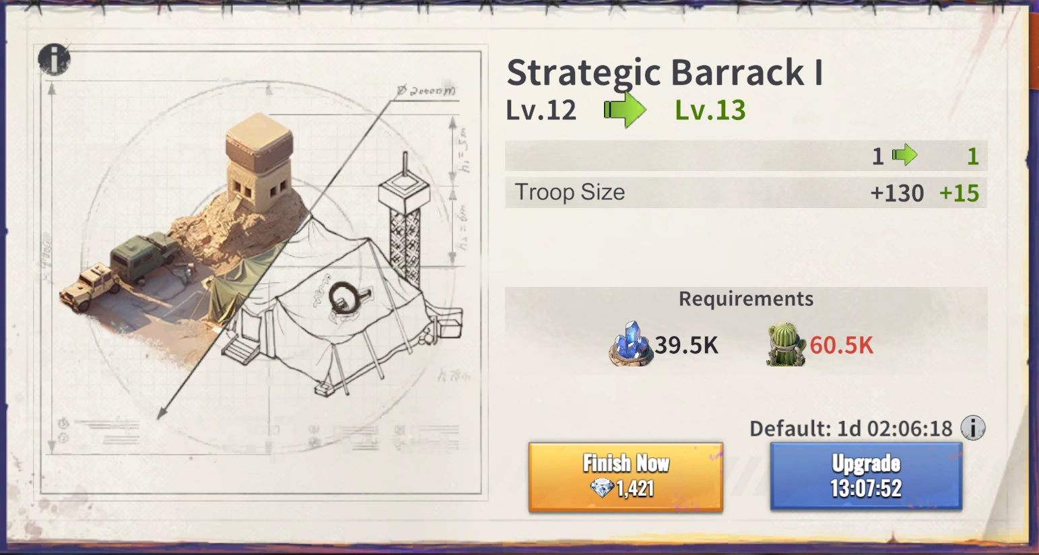Image resolution: width=1039 pixels, height=555 pixels.
Task: Click the +15 troop size bonus
Action: coord(959,193)
